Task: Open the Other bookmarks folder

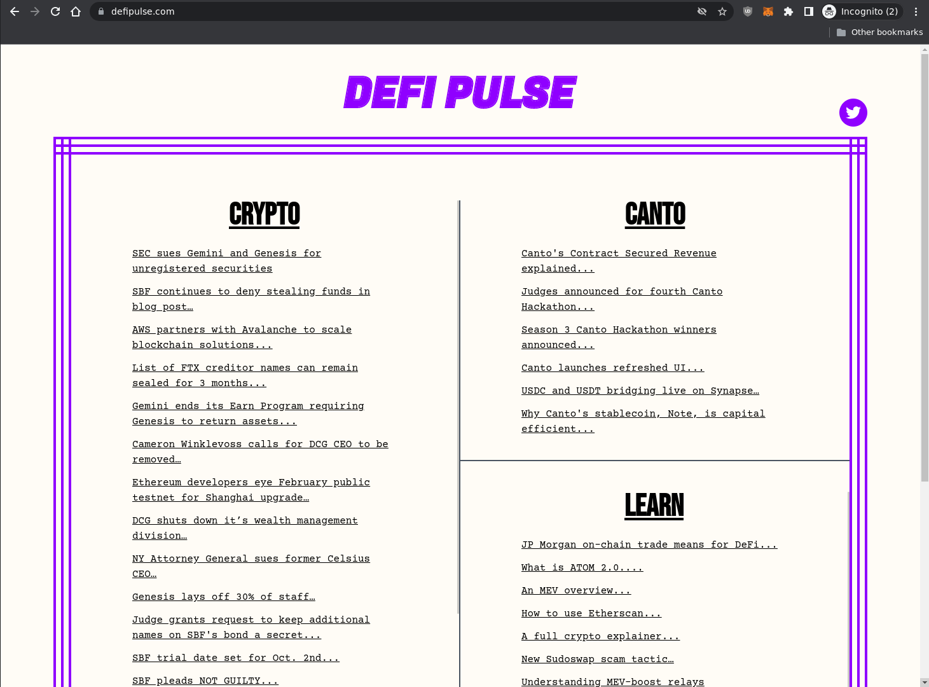Action: click(x=879, y=32)
